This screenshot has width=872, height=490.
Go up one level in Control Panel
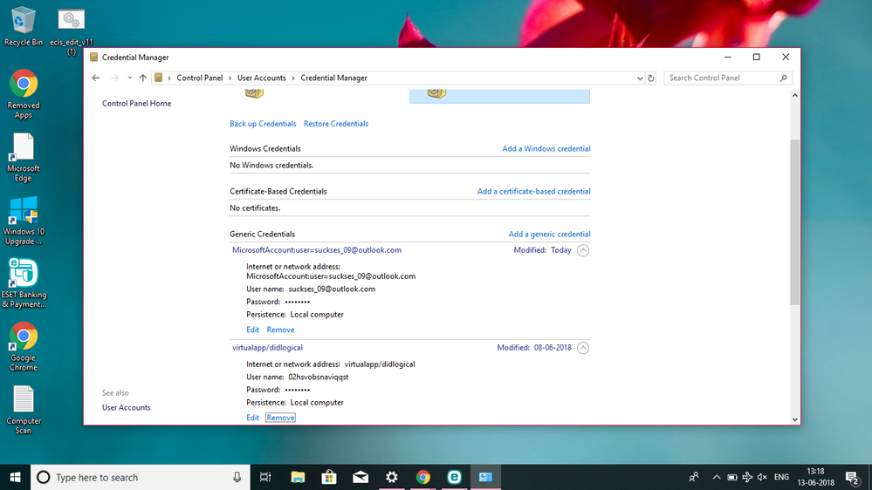click(143, 78)
